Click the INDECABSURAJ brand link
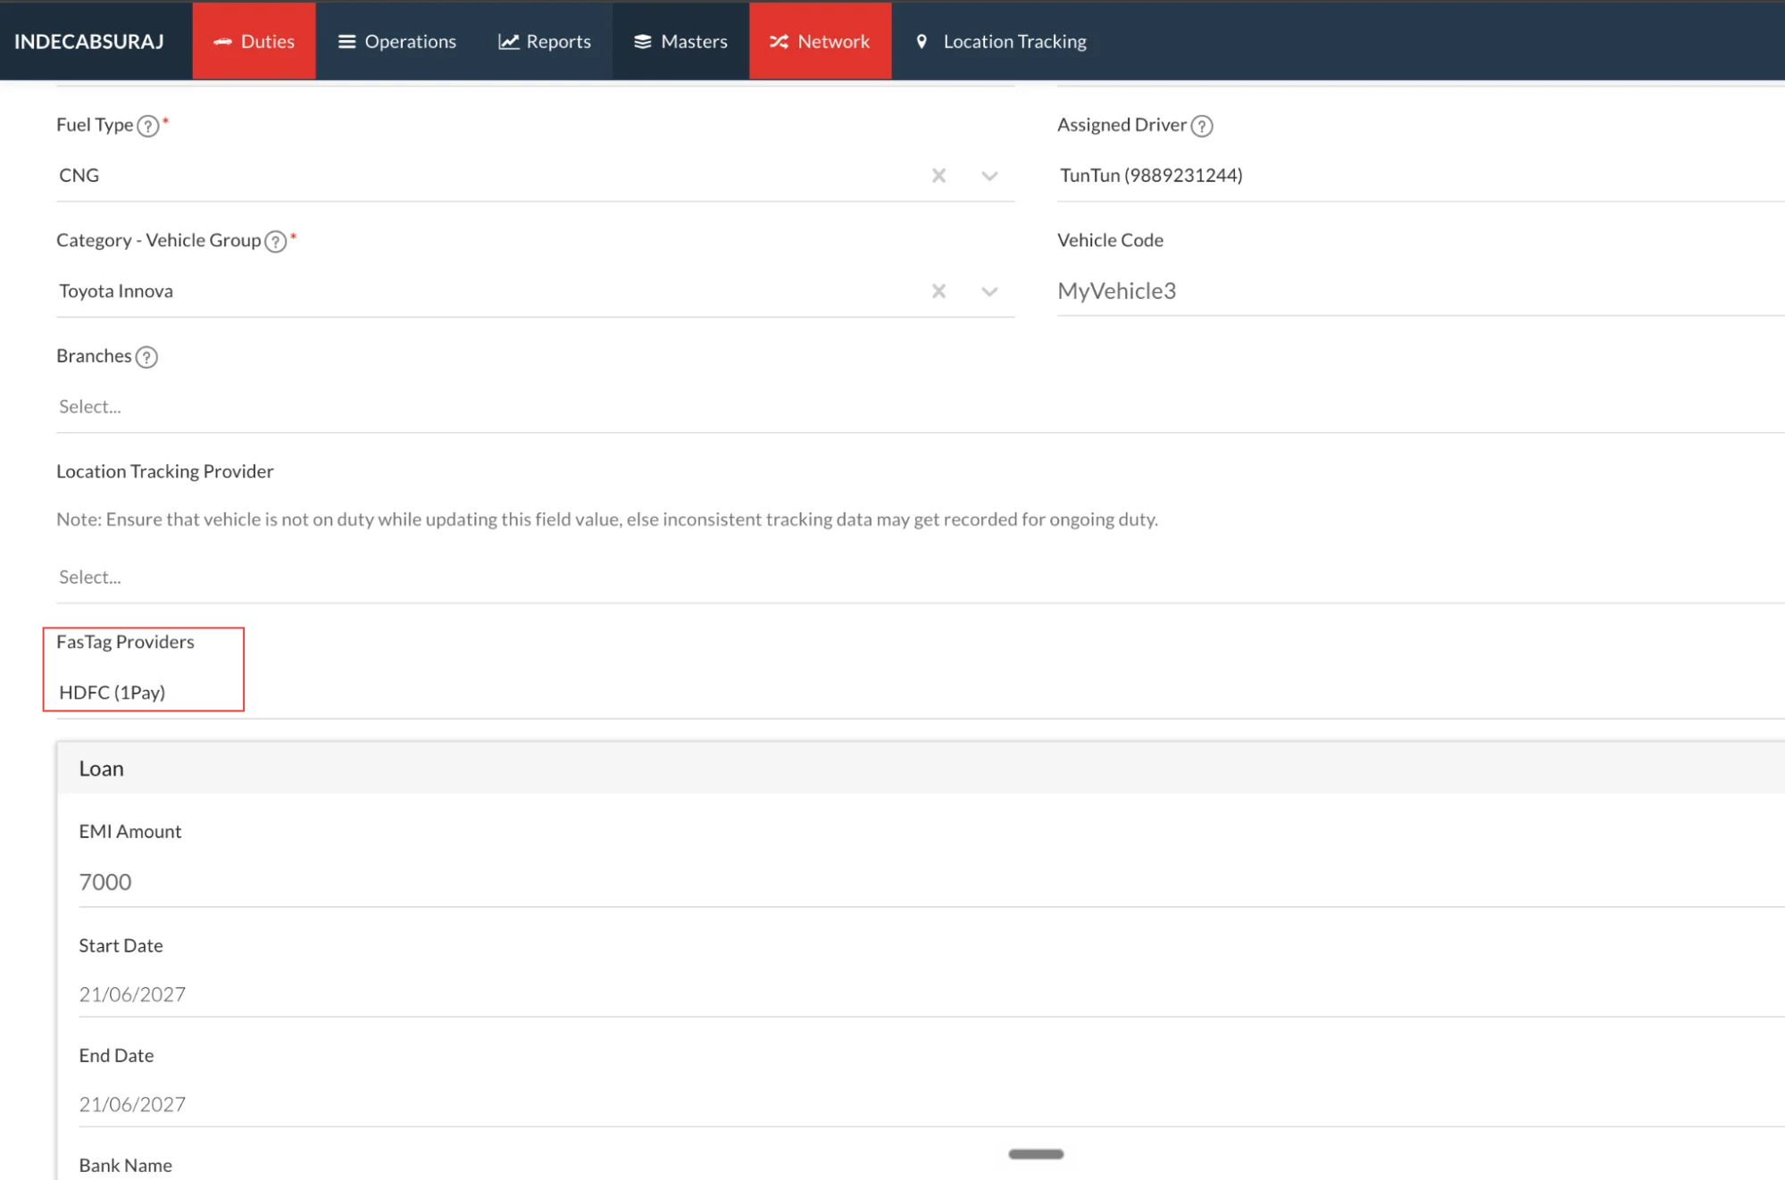 click(x=89, y=41)
